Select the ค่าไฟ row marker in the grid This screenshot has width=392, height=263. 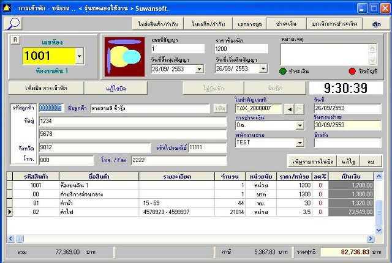coord(9,212)
